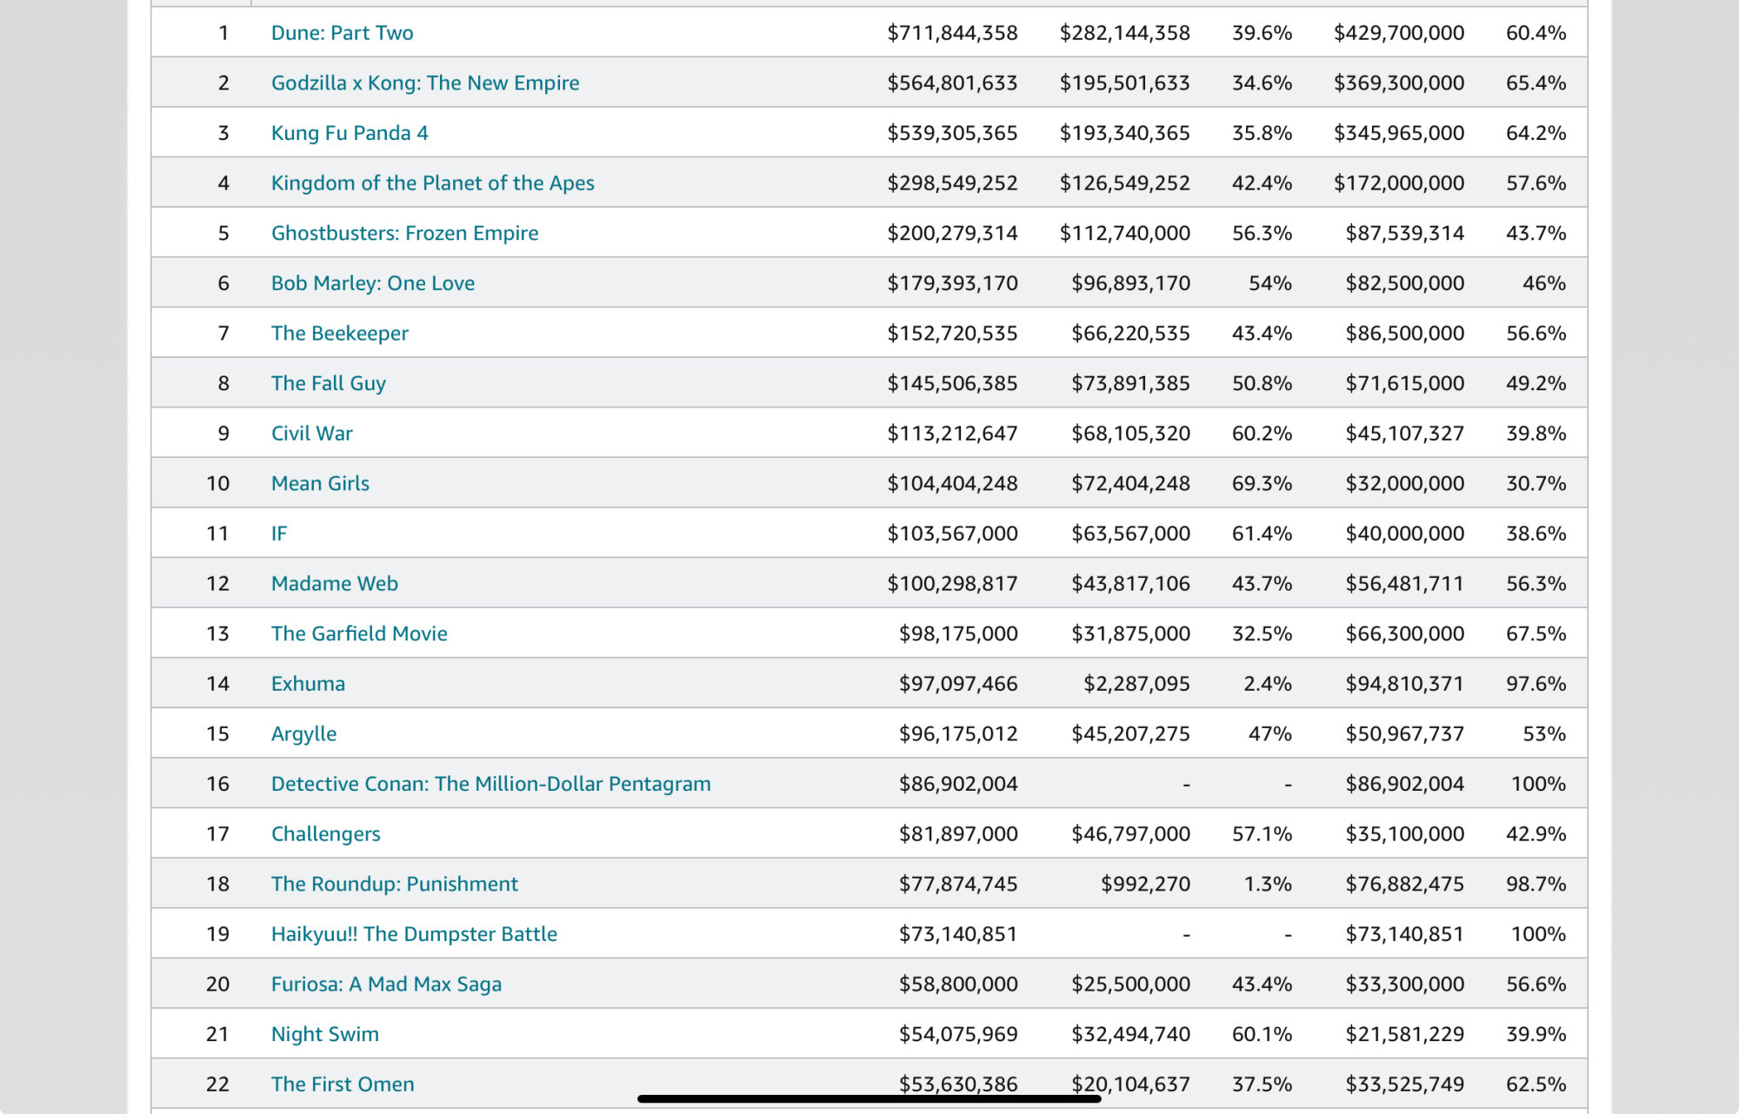Select the Argylle link
This screenshot has height=1114, width=1739.
(x=303, y=734)
